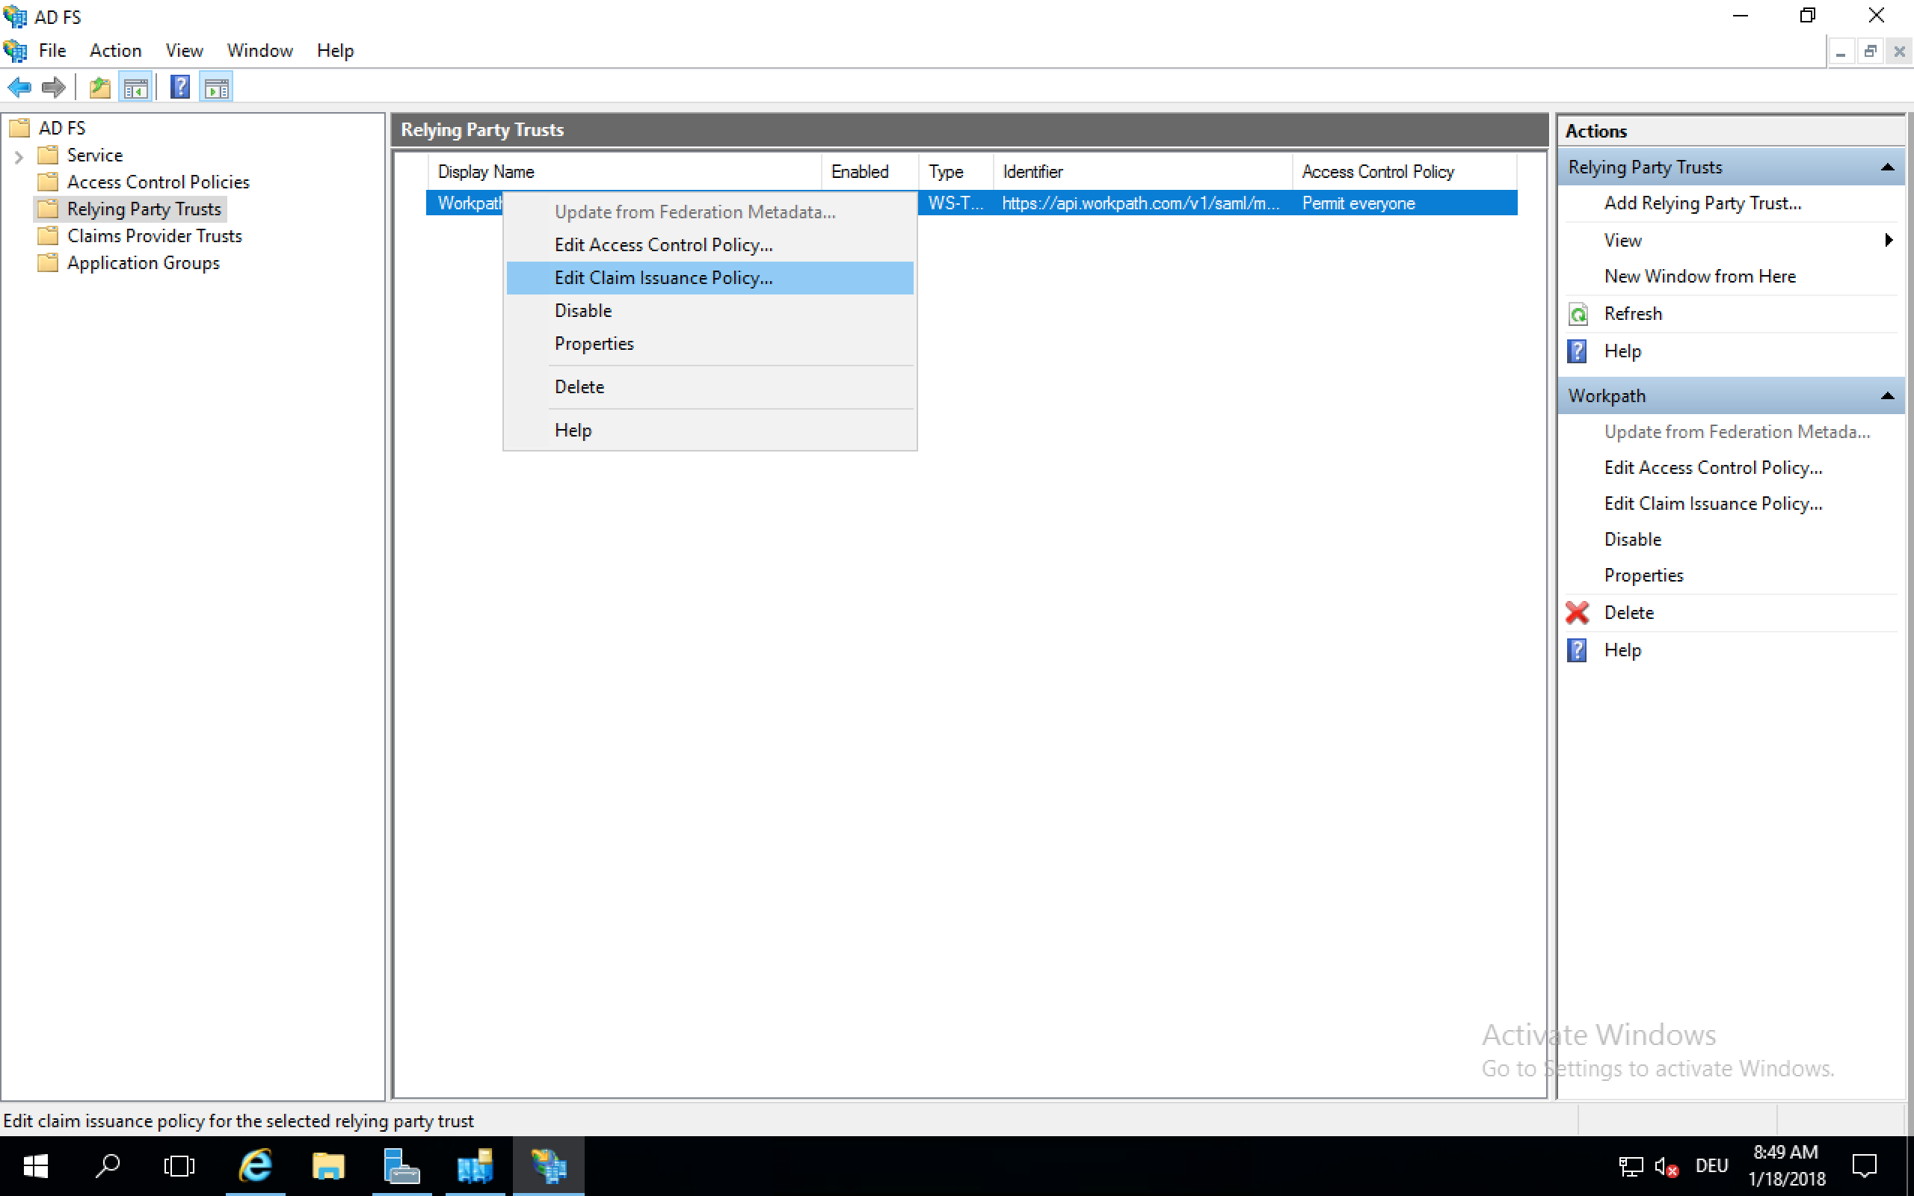The height and width of the screenshot is (1196, 1914).
Task: Choose Edit Claim Issuance Policy in context menu
Action: [710, 278]
